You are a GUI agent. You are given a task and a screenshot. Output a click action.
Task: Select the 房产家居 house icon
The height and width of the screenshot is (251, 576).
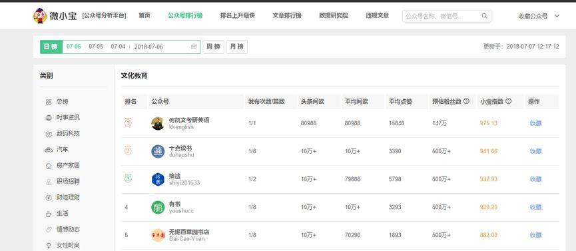coord(49,166)
